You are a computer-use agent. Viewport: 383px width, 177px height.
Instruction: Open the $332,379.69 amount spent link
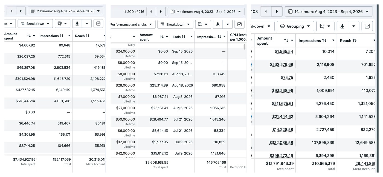click(x=282, y=65)
